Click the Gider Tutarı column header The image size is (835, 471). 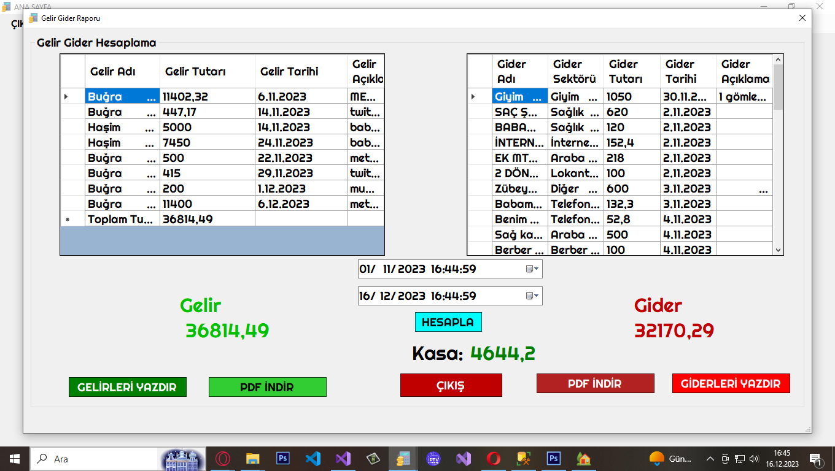[632, 72]
